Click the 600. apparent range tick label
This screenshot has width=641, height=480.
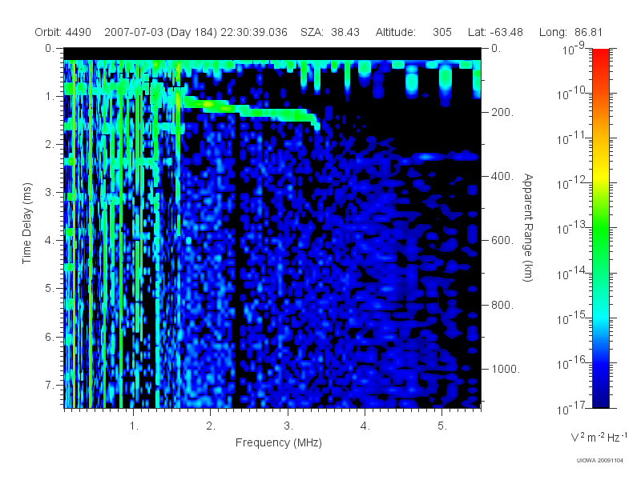tap(502, 241)
